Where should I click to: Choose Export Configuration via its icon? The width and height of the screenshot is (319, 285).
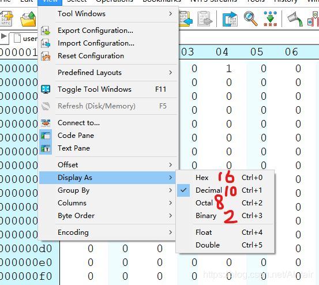pyautogui.click(x=46, y=31)
